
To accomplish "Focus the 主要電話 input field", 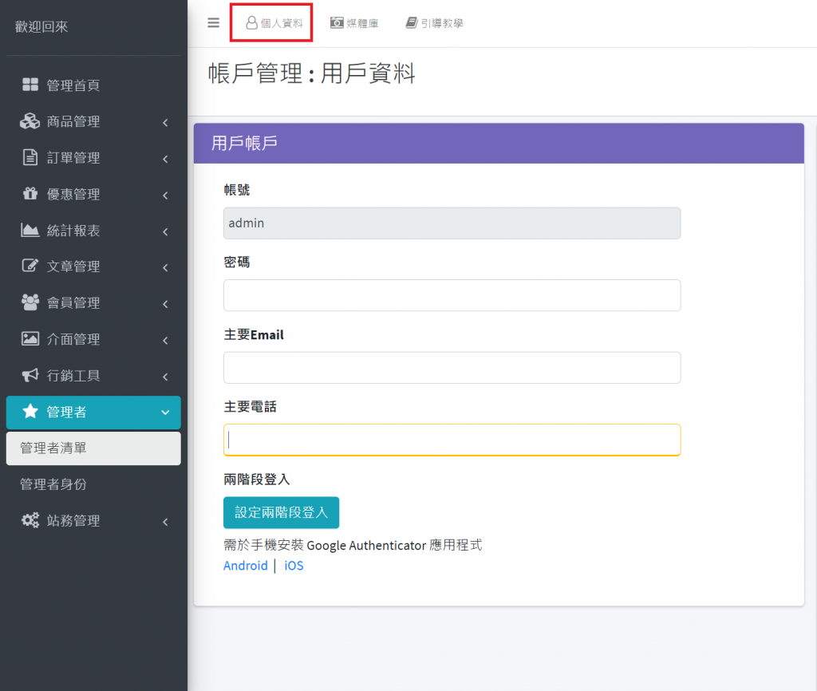I will coord(452,440).
